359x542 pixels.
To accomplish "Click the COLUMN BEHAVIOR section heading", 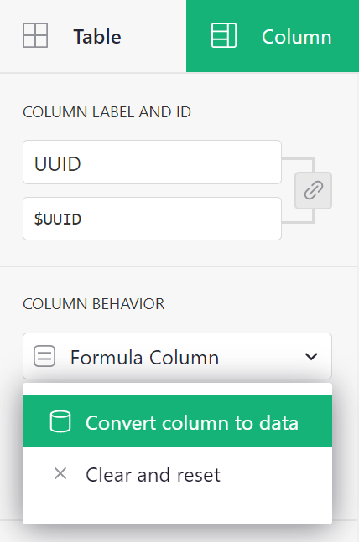I will tap(93, 304).
